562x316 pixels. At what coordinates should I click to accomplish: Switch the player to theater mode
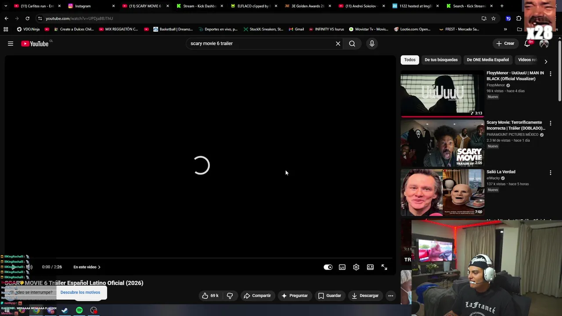(370, 267)
